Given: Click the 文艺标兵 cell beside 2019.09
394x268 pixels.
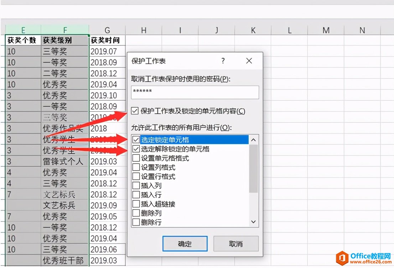Looking at the screenshot, I should click(x=65, y=205).
